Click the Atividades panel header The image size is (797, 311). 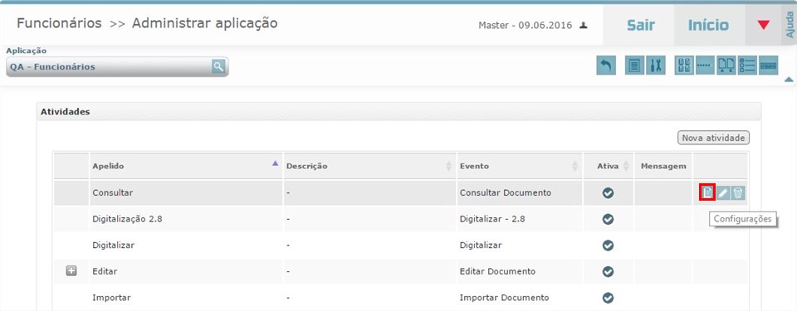pyautogui.click(x=399, y=112)
